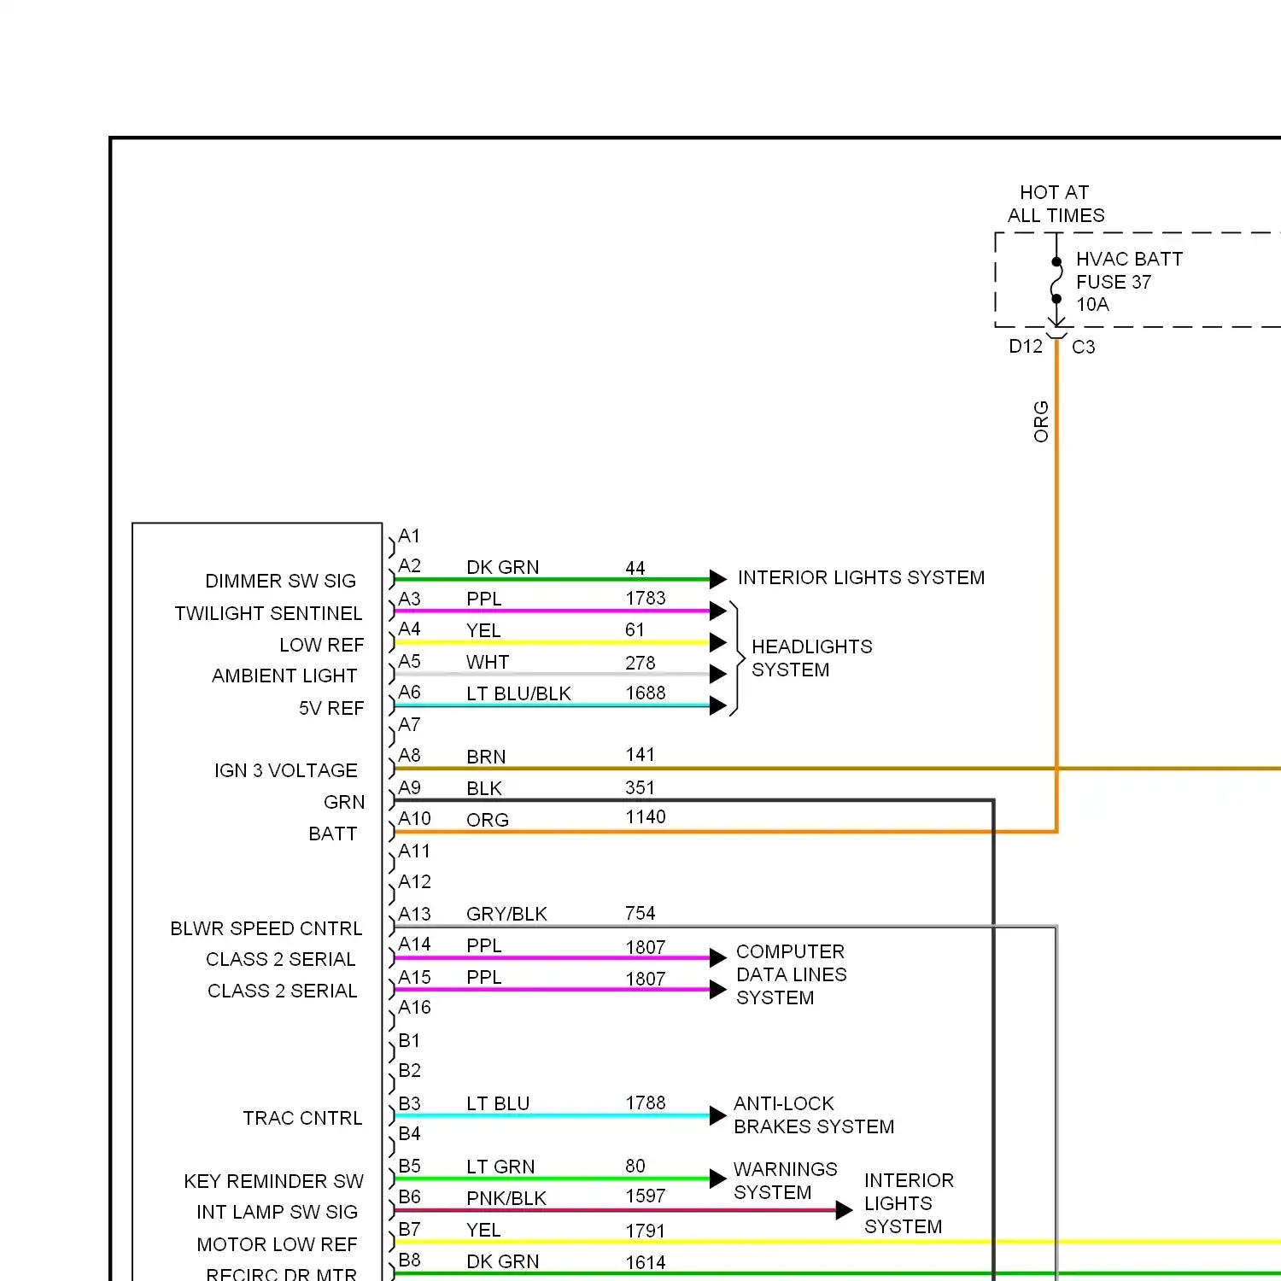Click circuit number 278

point(640,663)
